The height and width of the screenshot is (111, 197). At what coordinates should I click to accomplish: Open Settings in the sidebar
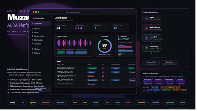pos(37,53)
